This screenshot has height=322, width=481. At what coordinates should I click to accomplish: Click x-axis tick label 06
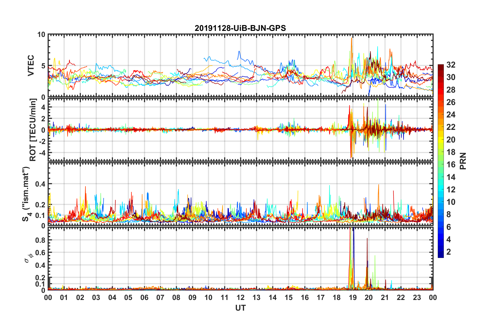point(144,297)
